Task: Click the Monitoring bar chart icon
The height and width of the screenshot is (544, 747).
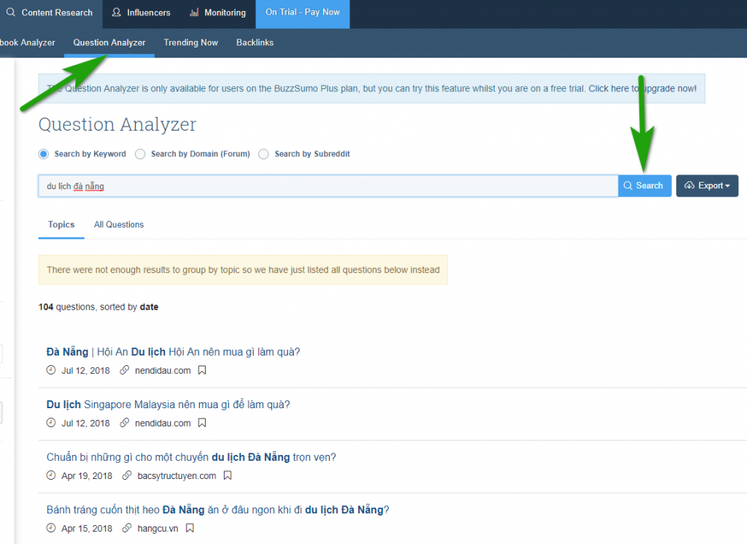Action: point(194,12)
